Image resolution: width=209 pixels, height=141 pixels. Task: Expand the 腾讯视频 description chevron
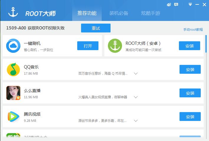[136, 121]
